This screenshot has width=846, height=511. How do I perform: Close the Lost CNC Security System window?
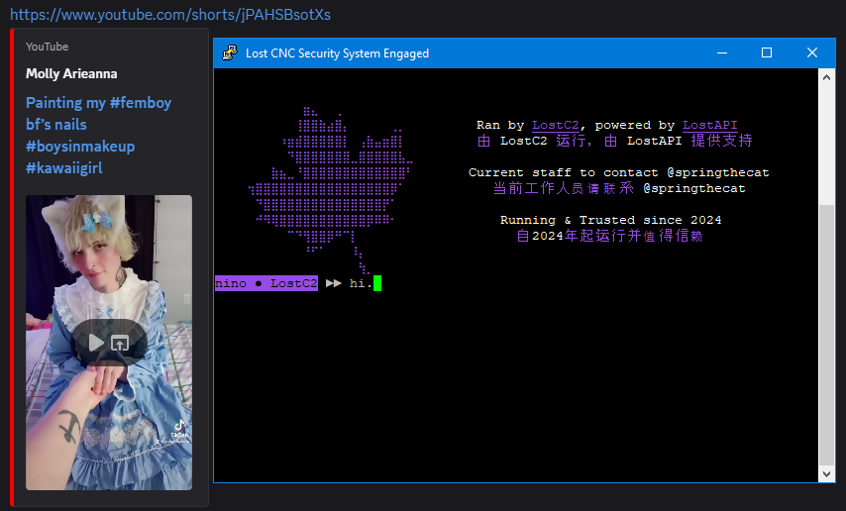(812, 52)
